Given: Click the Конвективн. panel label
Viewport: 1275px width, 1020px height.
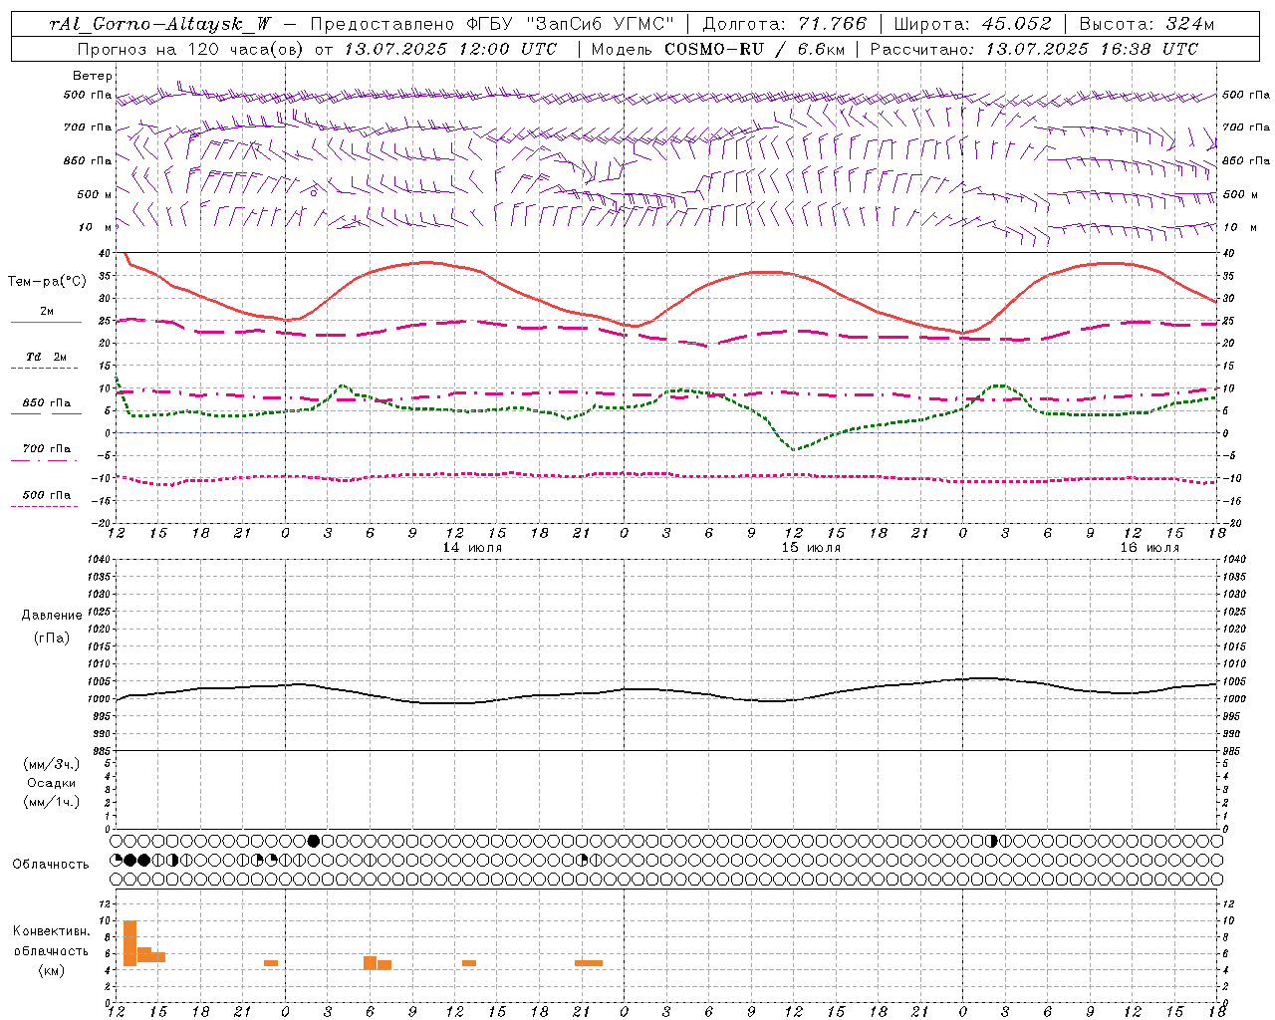Looking at the screenshot, I should coord(51,931).
